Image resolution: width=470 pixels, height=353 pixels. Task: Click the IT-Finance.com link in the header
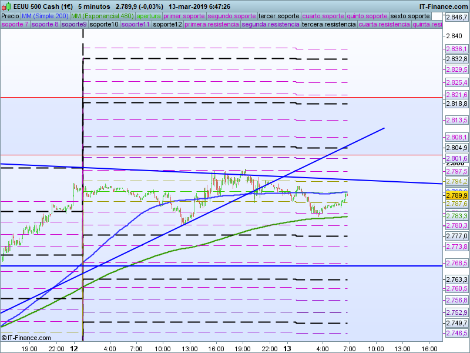[444, 6]
